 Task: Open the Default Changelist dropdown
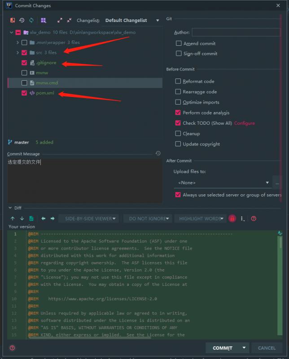[x=132, y=20]
